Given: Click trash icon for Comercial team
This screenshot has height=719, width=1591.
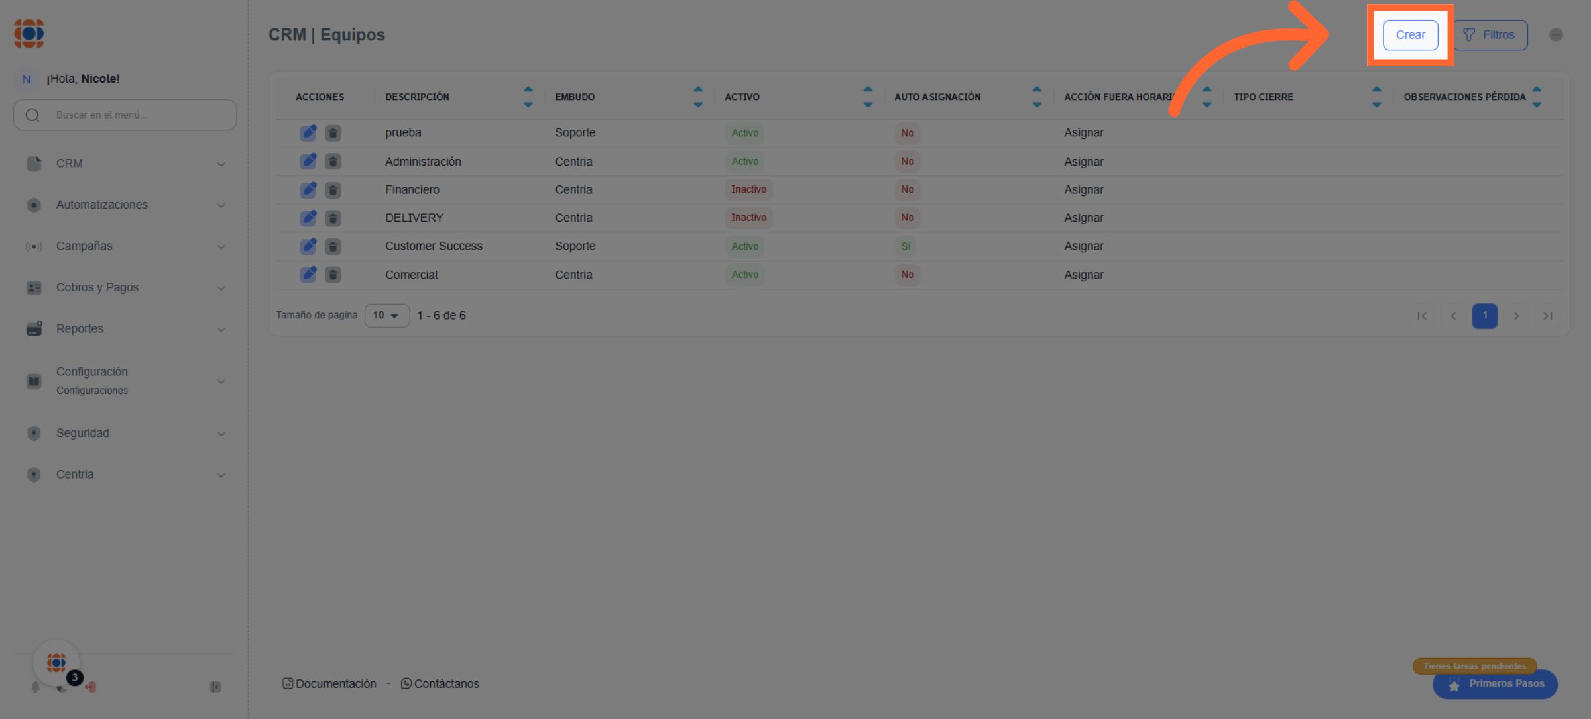Looking at the screenshot, I should click(333, 275).
